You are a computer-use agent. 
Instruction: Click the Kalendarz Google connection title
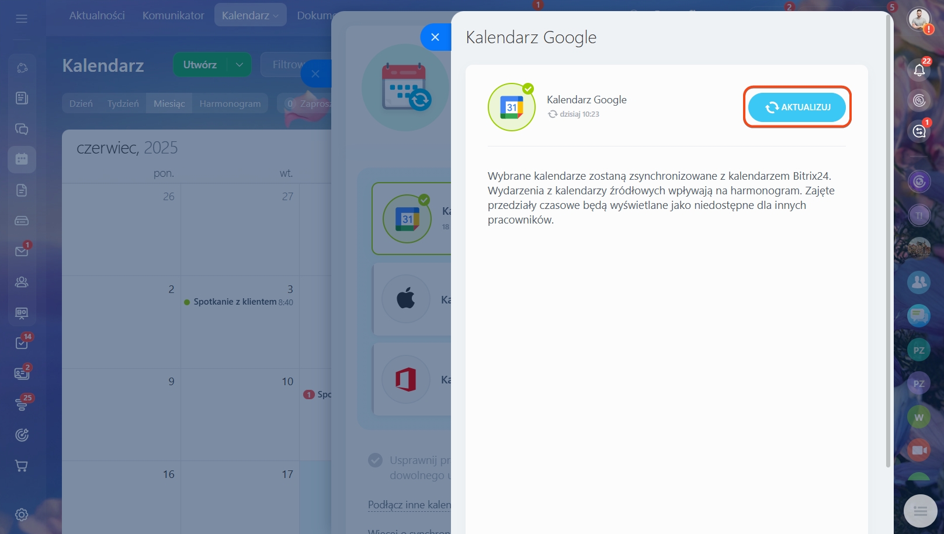tap(586, 100)
